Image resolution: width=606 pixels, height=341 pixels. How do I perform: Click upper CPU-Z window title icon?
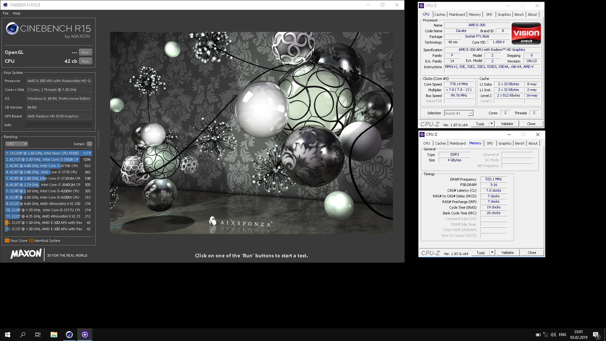click(421, 5)
